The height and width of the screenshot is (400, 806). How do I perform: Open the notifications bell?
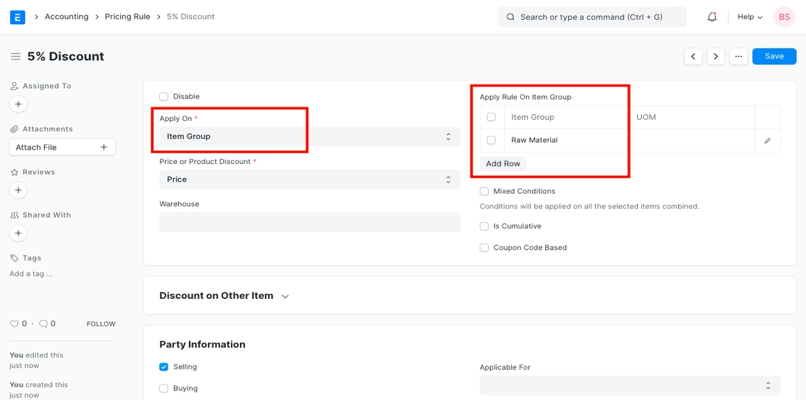[x=712, y=17]
